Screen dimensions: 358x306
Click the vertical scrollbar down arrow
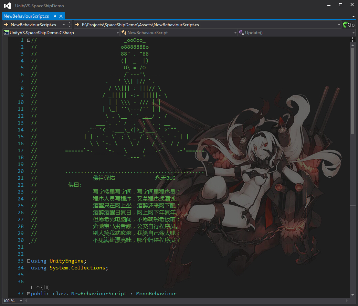click(353, 295)
